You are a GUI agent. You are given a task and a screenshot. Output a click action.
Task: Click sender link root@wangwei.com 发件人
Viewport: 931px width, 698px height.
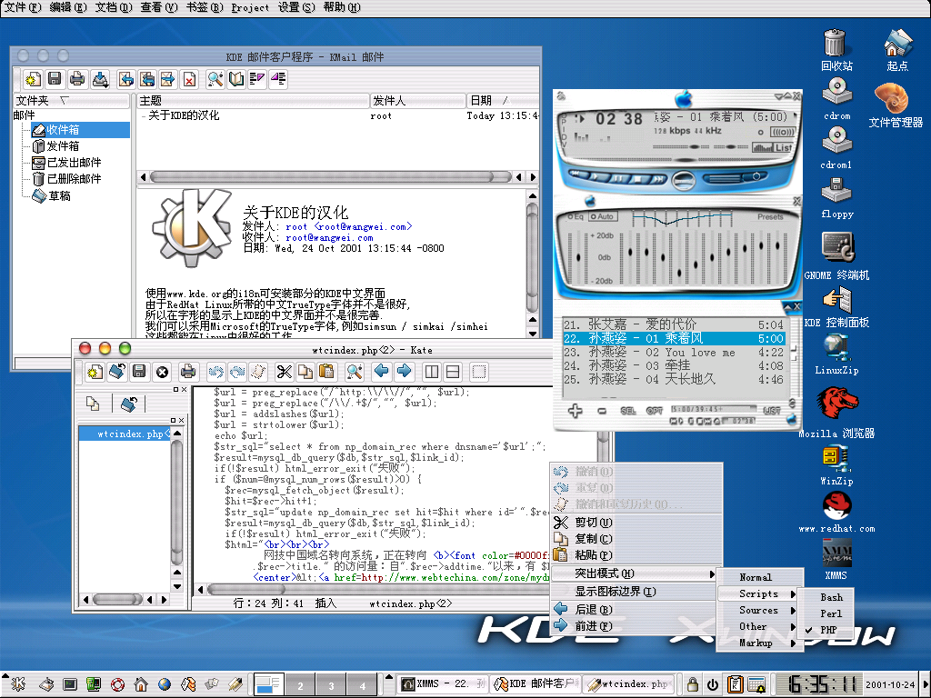click(x=349, y=226)
